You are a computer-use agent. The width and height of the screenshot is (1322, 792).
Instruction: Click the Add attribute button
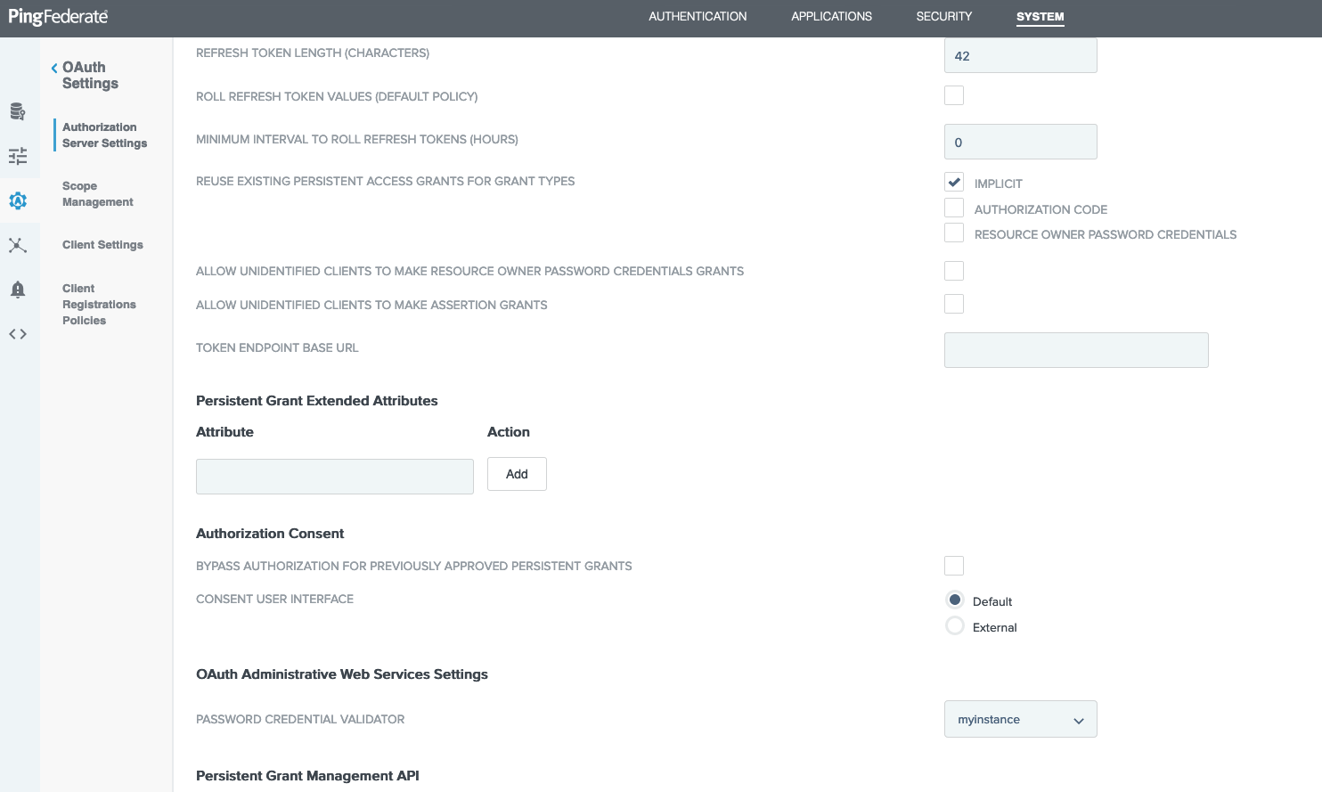517,474
